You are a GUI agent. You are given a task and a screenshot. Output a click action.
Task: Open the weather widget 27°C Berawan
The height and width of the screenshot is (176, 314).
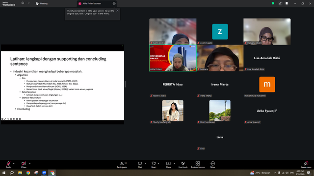click(261, 173)
